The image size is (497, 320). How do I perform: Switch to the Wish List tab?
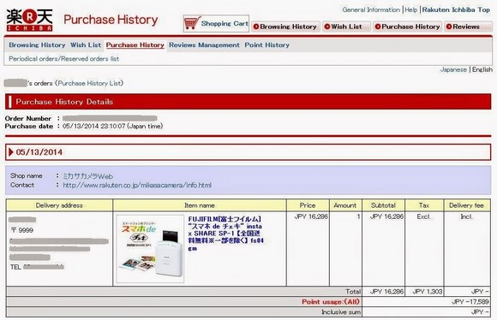coord(86,45)
